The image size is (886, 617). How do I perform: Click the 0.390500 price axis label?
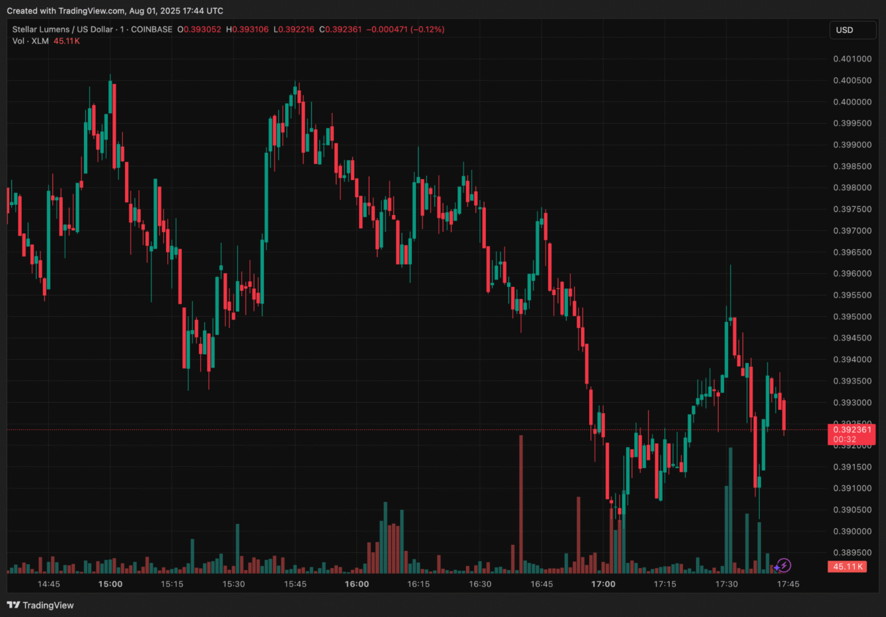pyautogui.click(x=852, y=510)
